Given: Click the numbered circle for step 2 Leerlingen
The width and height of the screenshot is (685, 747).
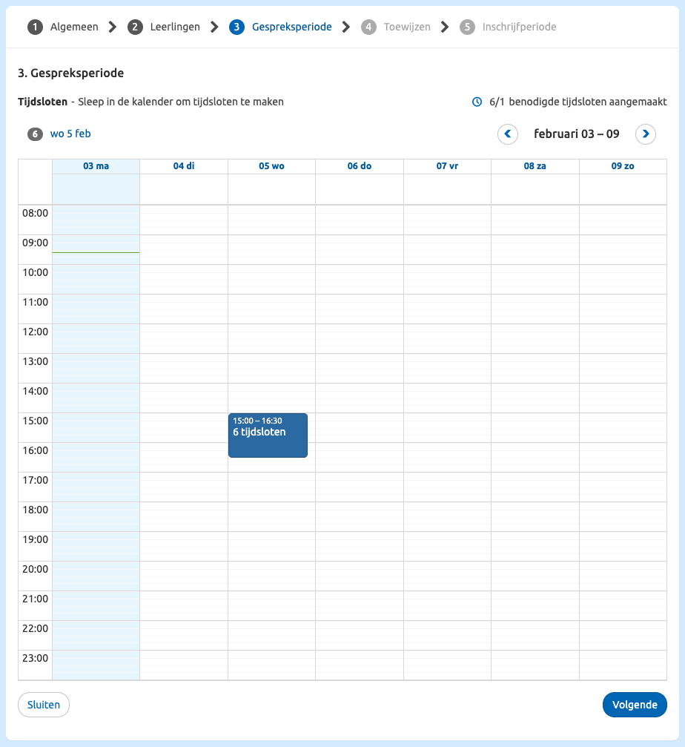Looking at the screenshot, I should click(135, 26).
